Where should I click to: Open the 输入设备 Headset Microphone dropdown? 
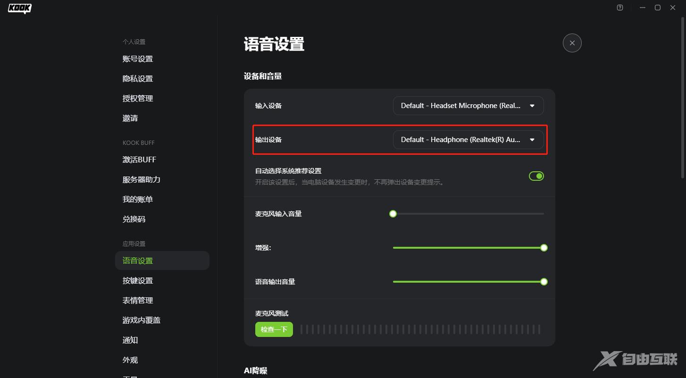point(468,106)
